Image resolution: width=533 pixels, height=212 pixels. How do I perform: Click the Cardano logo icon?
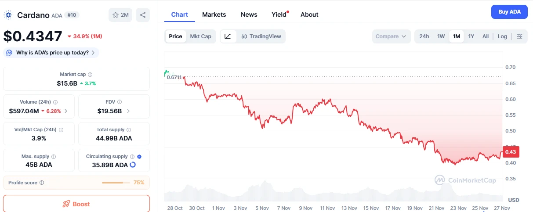(8, 15)
